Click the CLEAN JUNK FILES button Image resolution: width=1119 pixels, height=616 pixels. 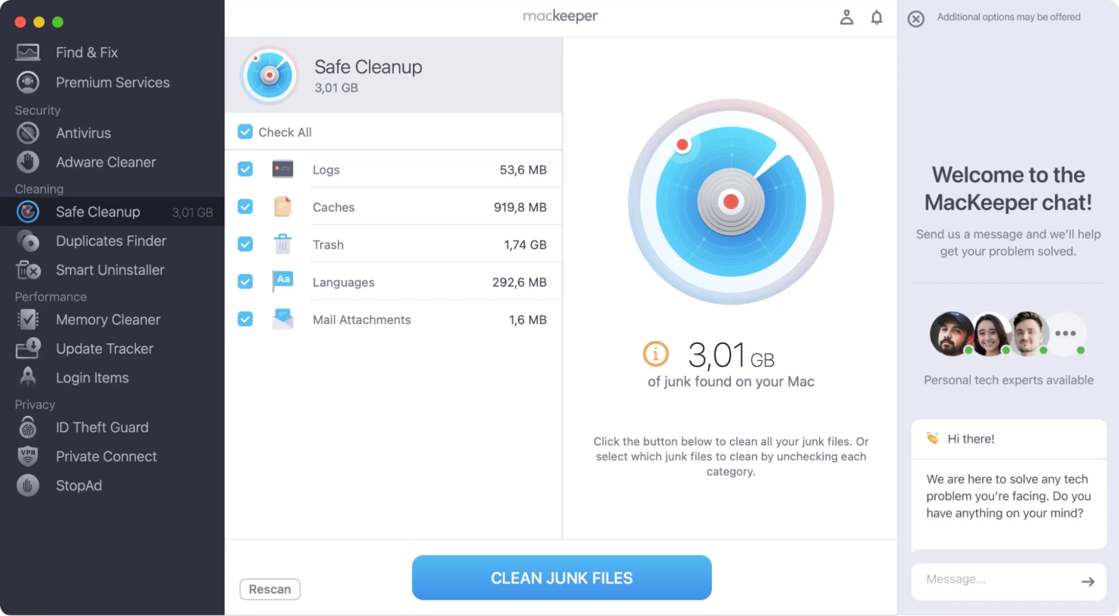click(x=561, y=577)
